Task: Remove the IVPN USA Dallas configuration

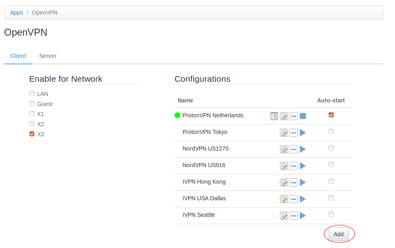Action: (x=294, y=199)
